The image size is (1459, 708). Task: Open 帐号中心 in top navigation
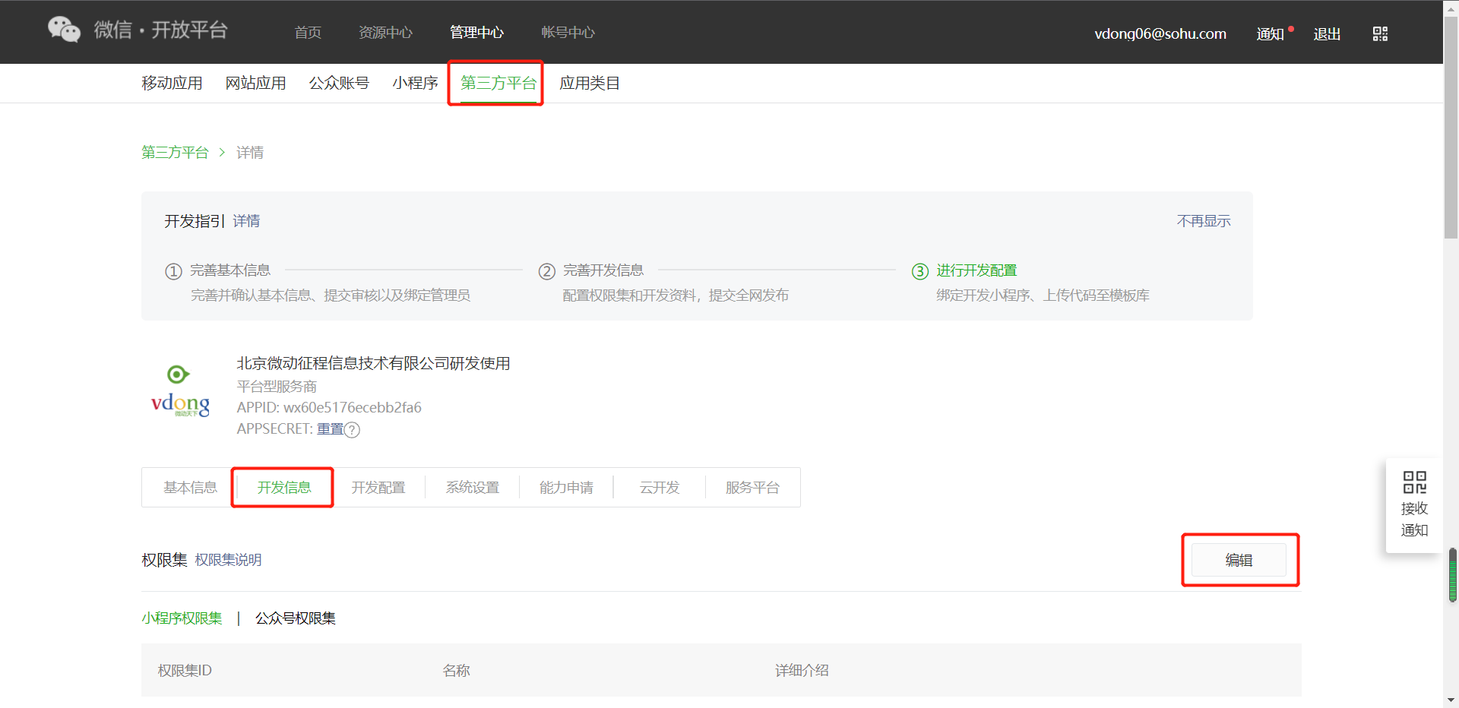click(x=568, y=33)
